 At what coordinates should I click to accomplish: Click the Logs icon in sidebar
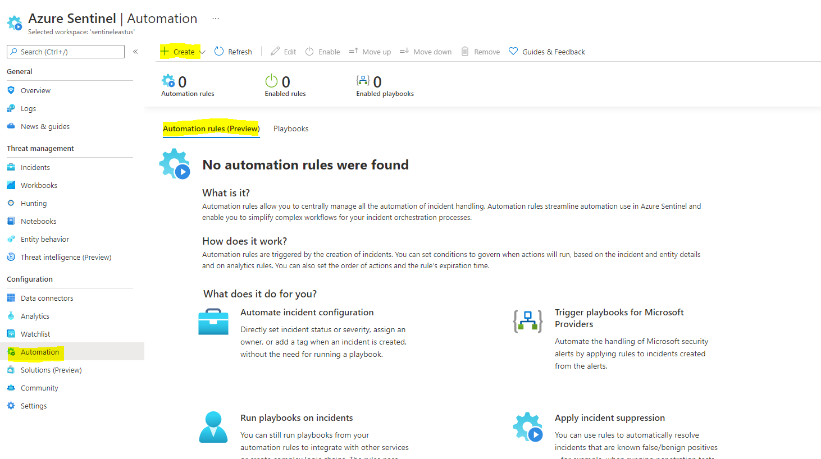pyautogui.click(x=11, y=108)
